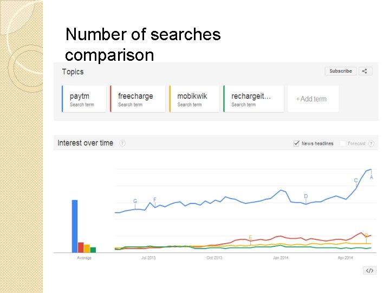Uncheck the News headlines checkbox
This screenshot has height=293, width=390.
coord(296,143)
